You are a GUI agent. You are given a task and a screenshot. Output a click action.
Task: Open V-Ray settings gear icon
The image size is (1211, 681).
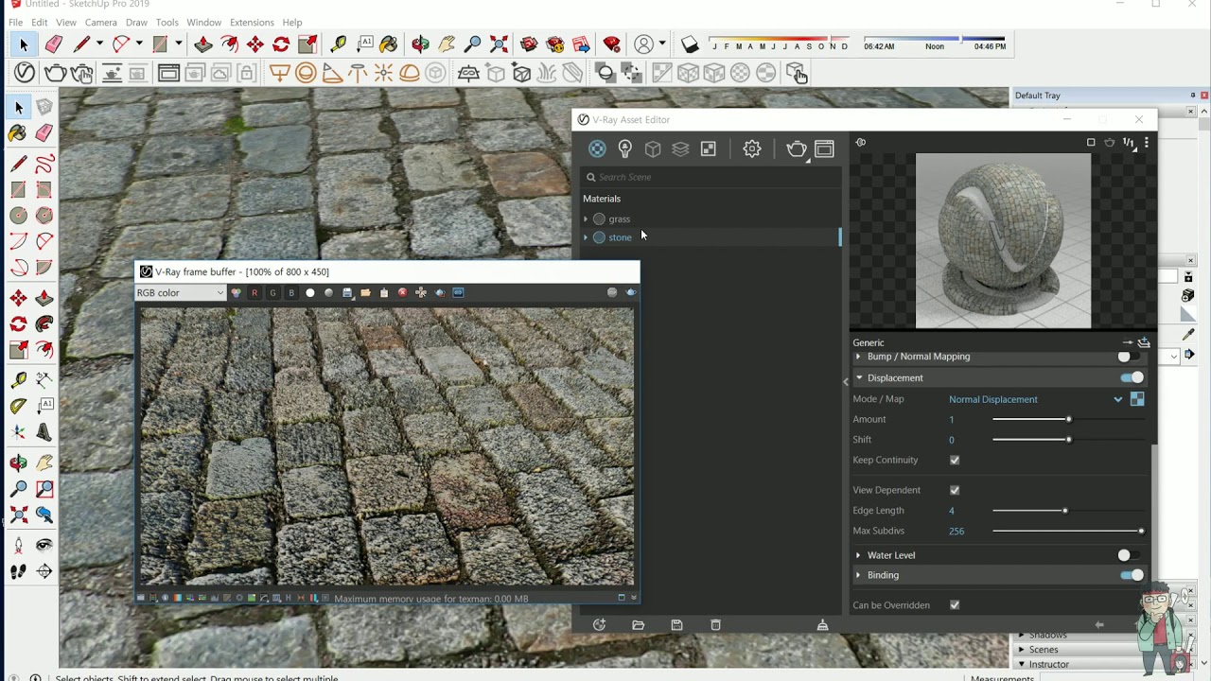click(x=752, y=148)
